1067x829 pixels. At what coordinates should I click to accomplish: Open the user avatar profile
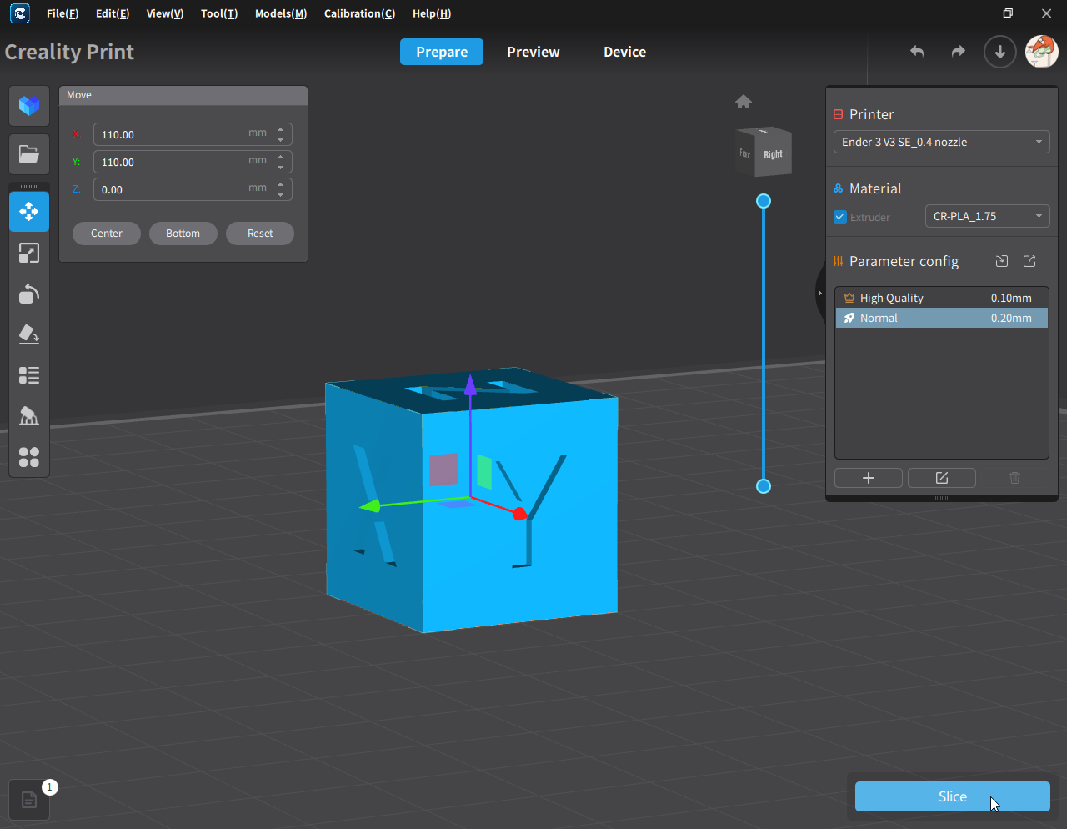tap(1041, 52)
